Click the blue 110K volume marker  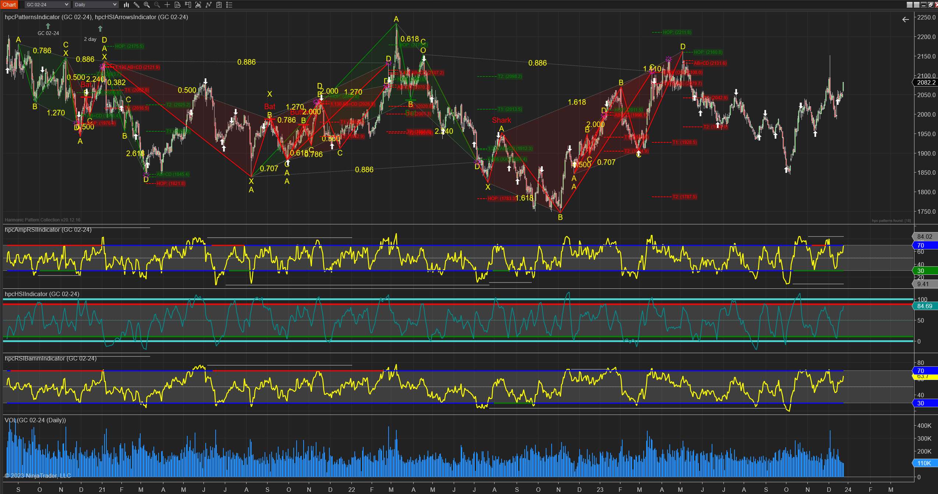click(x=924, y=463)
